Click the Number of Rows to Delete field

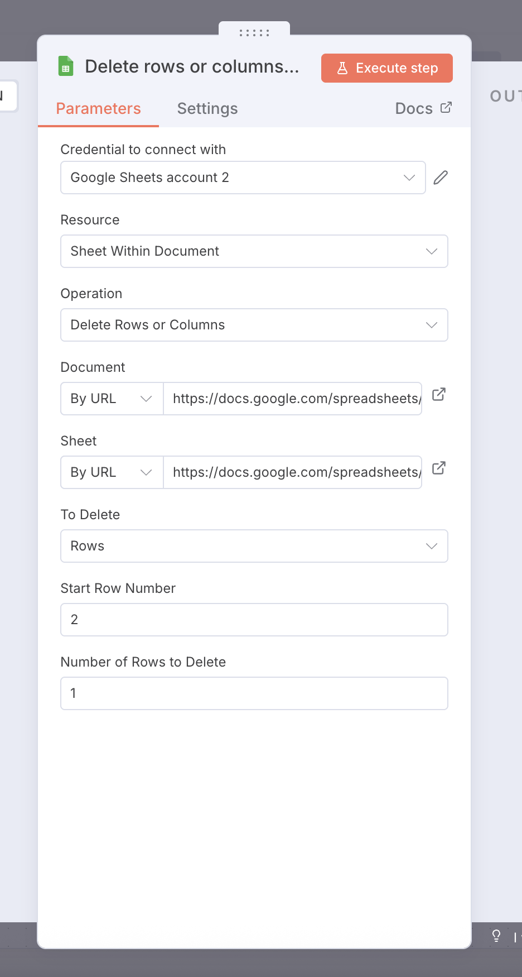(254, 693)
